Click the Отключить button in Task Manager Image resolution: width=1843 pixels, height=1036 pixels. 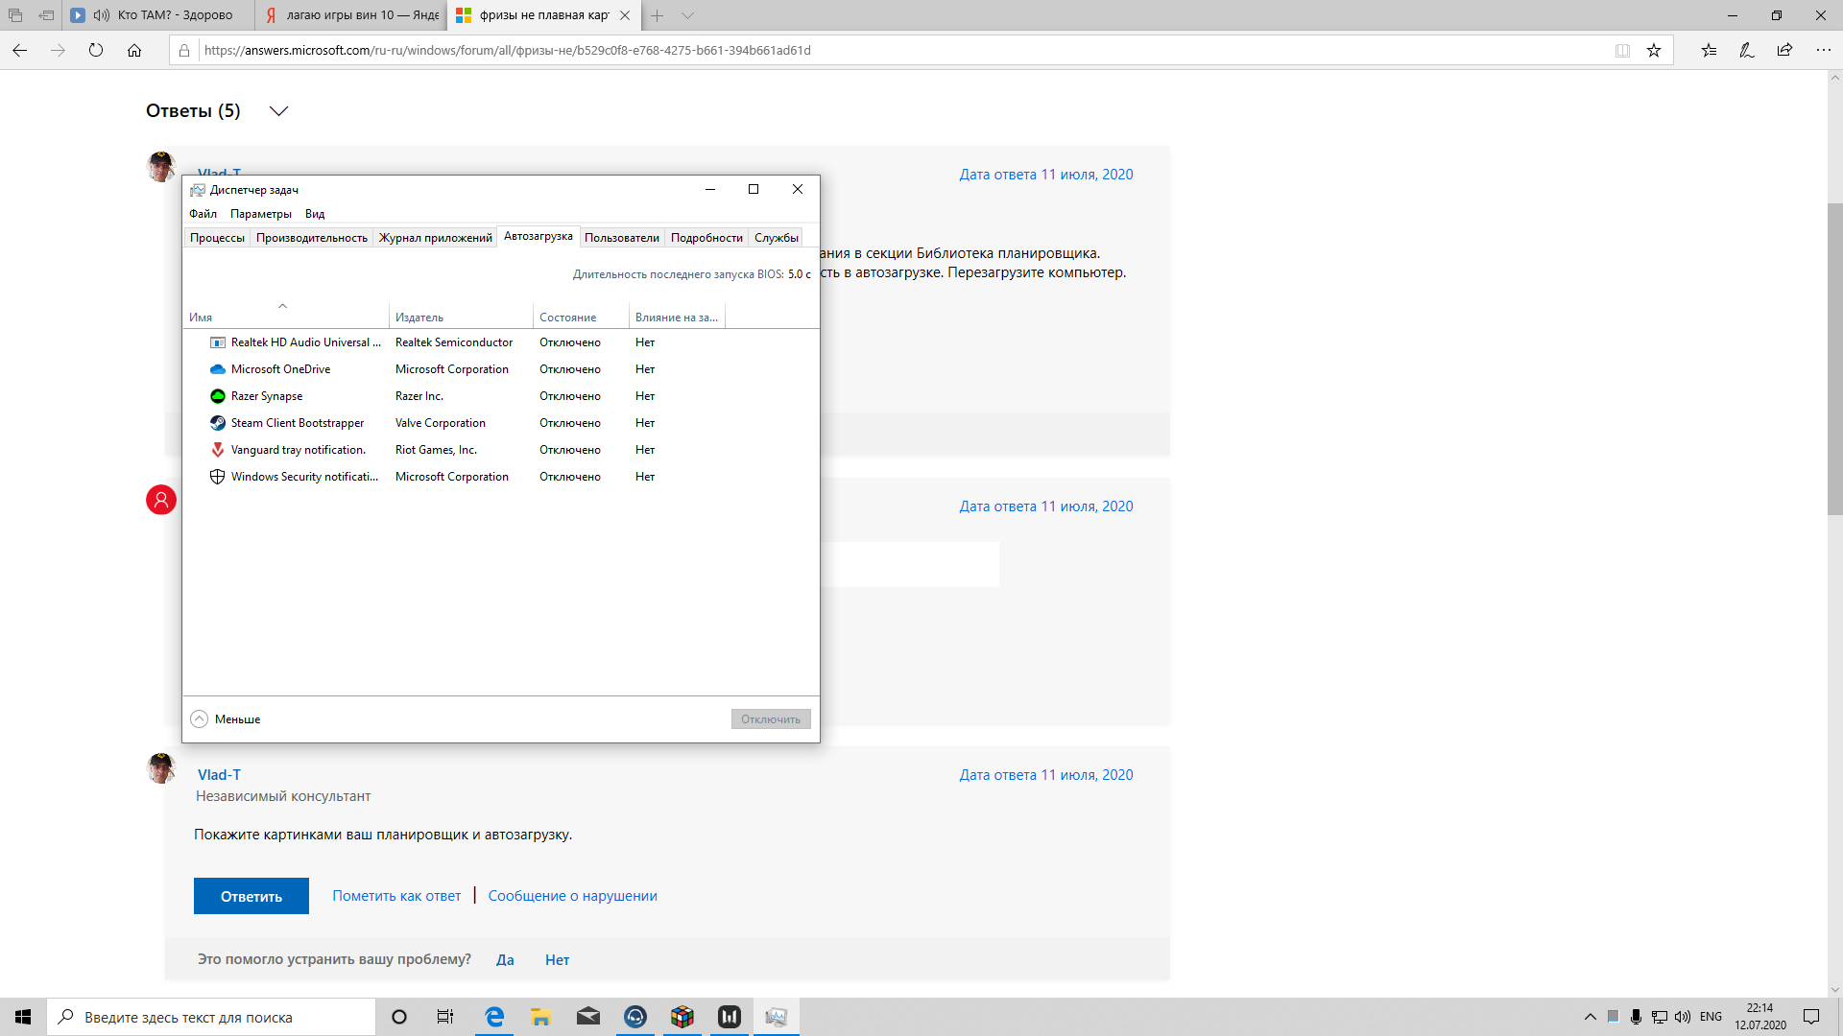pyautogui.click(x=771, y=719)
